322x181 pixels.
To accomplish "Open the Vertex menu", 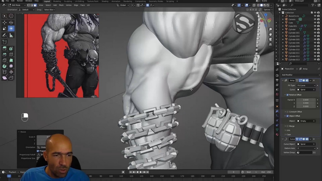I will click(x=69, y=5).
